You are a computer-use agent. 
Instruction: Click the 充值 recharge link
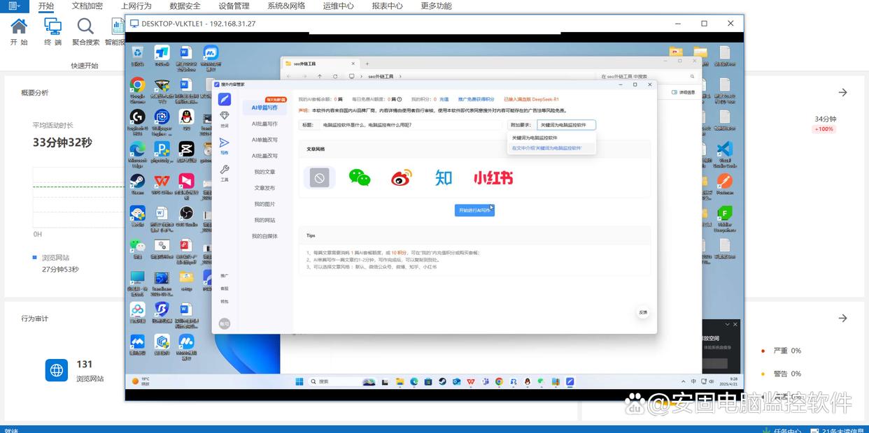point(444,100)
